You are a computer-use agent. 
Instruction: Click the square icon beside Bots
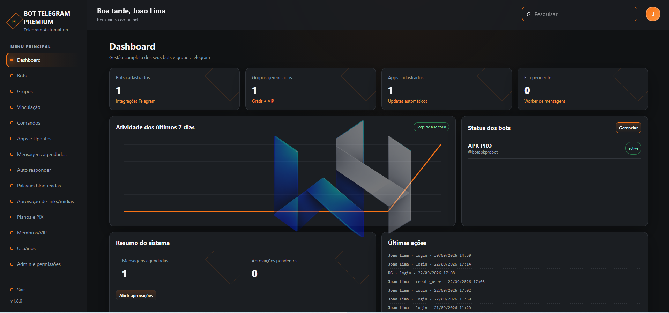tap(12, 76)
